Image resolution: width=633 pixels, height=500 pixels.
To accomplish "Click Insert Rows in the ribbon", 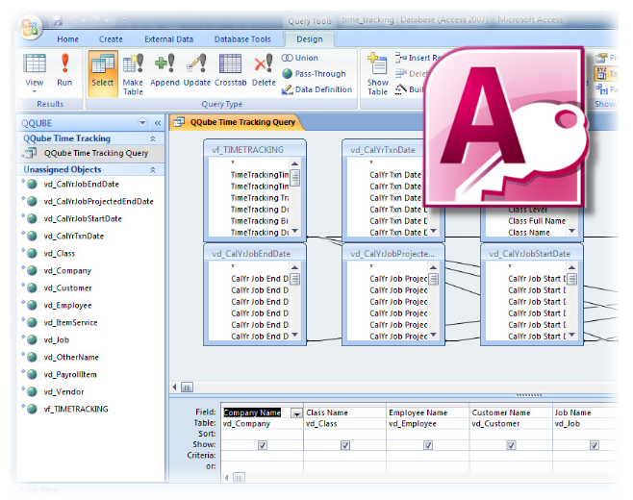I will (x=417, y=58).
